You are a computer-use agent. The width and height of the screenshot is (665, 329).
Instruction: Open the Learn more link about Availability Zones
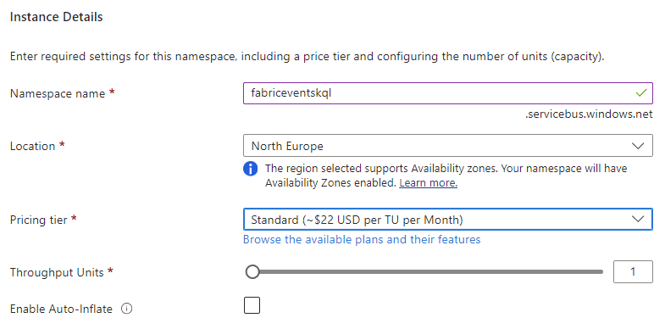[428, 183]
